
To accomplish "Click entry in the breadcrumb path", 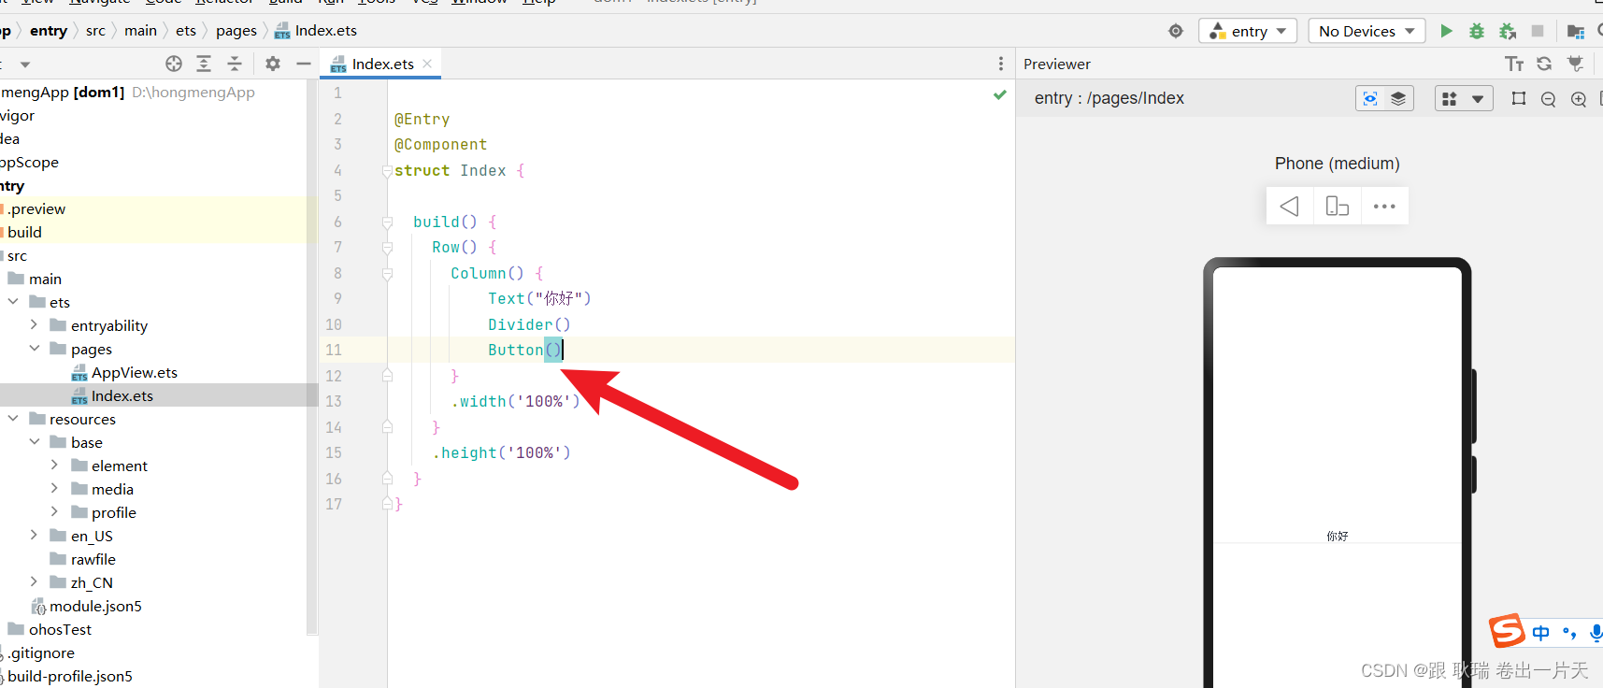I will (x=49, y=31).
